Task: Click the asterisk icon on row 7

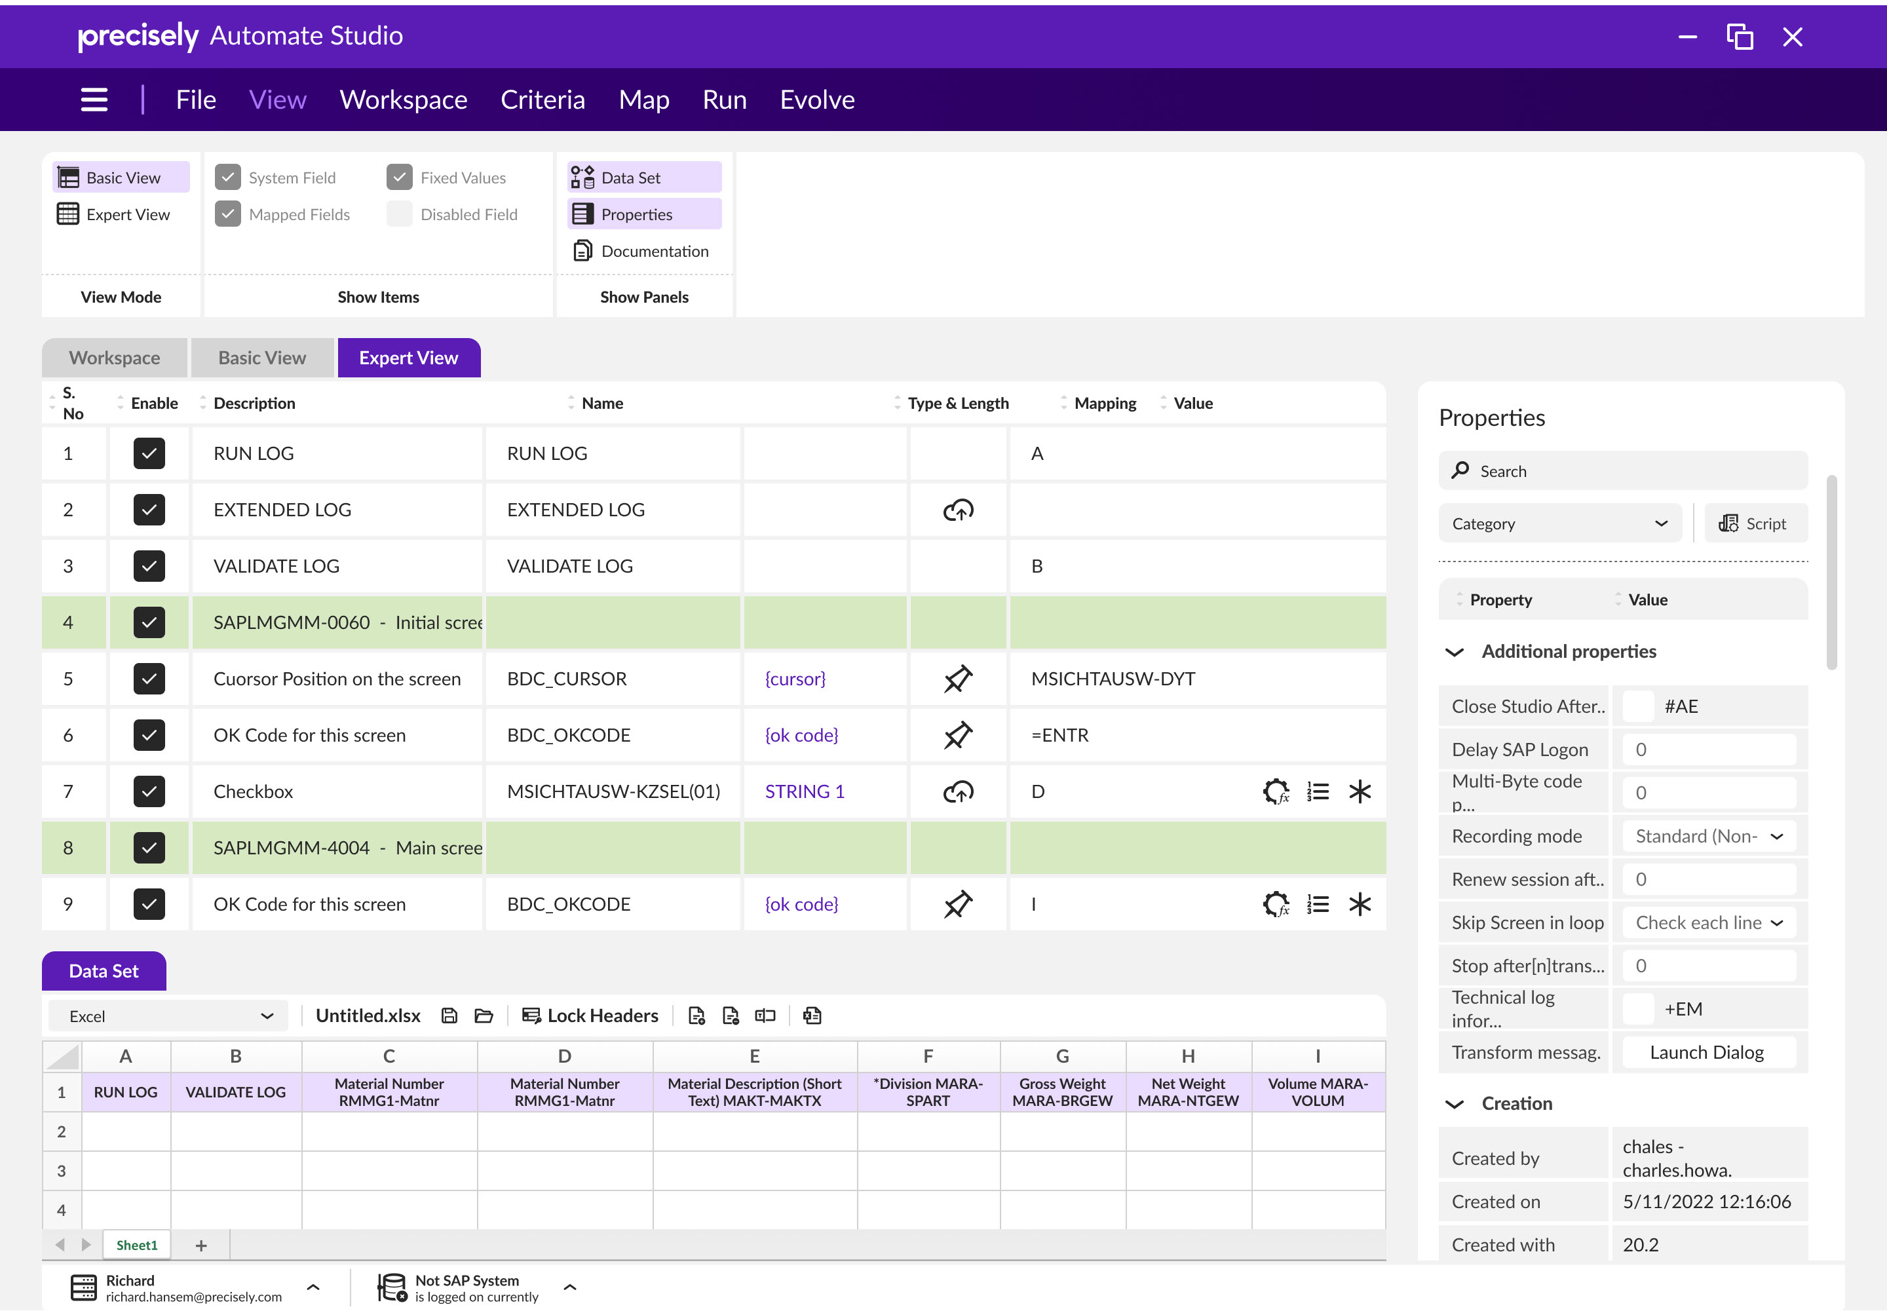Action: (1360, 792)
